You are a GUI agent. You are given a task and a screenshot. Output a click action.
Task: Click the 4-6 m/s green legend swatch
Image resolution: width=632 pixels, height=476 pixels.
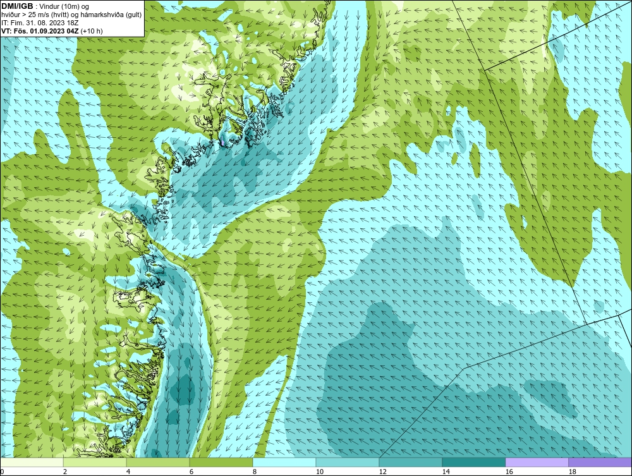click(158, 462)
